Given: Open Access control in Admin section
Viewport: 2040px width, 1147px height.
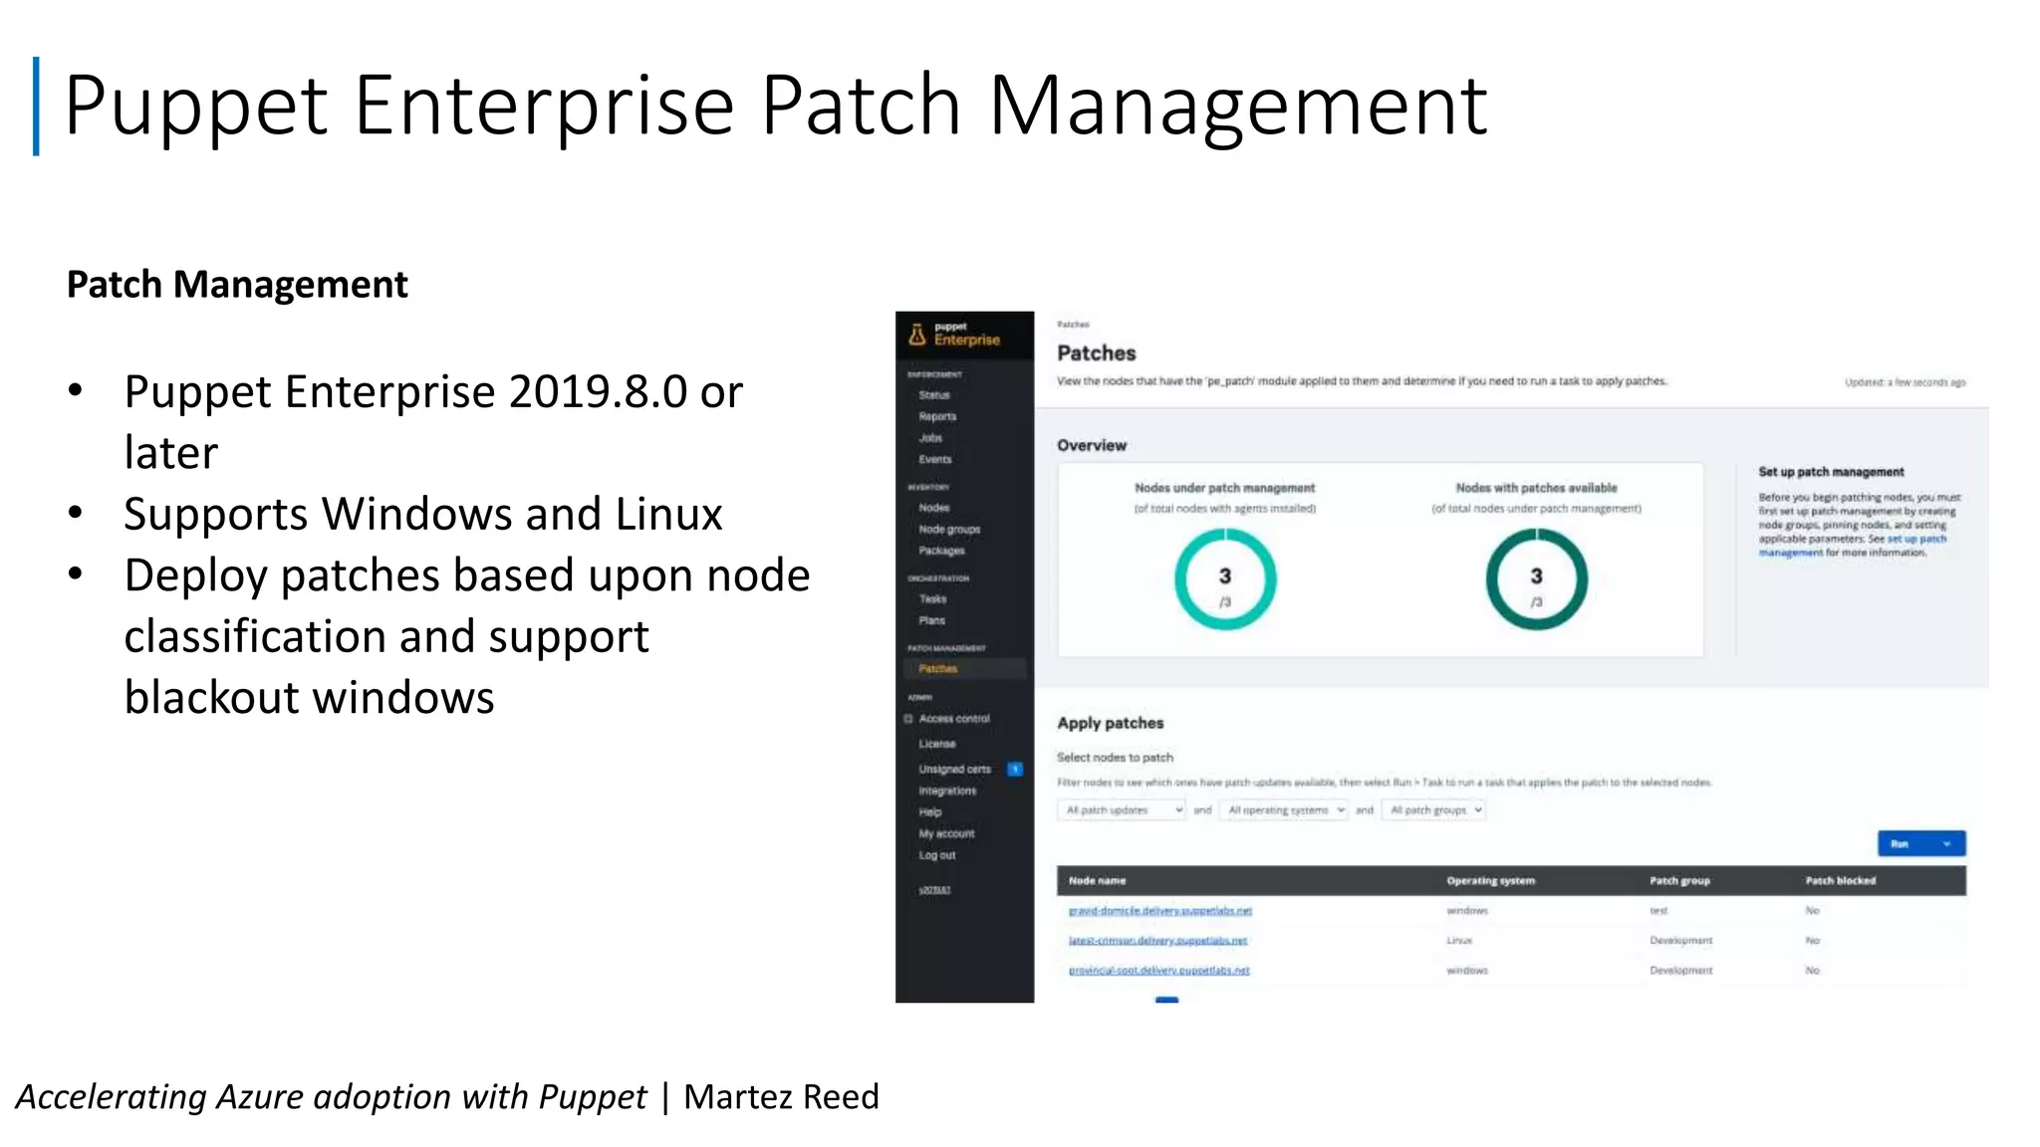Looking at the screenshot, I should click(x=954, y=719).
